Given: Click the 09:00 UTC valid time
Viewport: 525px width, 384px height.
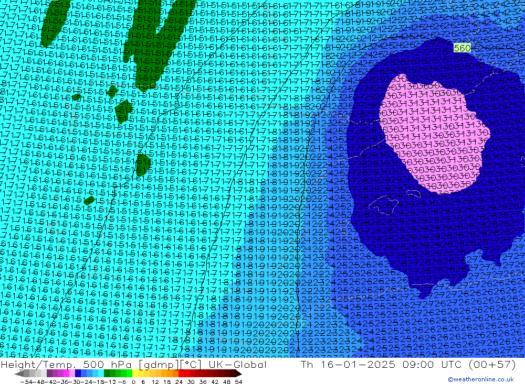Looking at the screenshot, I should point(432,365).
